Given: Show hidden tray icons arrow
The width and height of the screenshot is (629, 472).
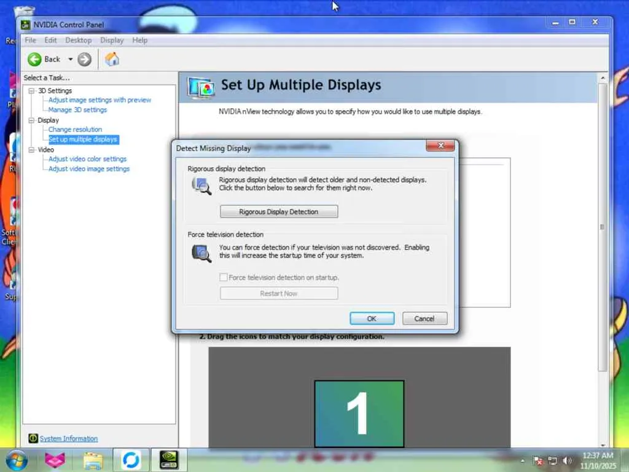Looking at the screenshot, I should pyautogui.click(x=522, y=461).
